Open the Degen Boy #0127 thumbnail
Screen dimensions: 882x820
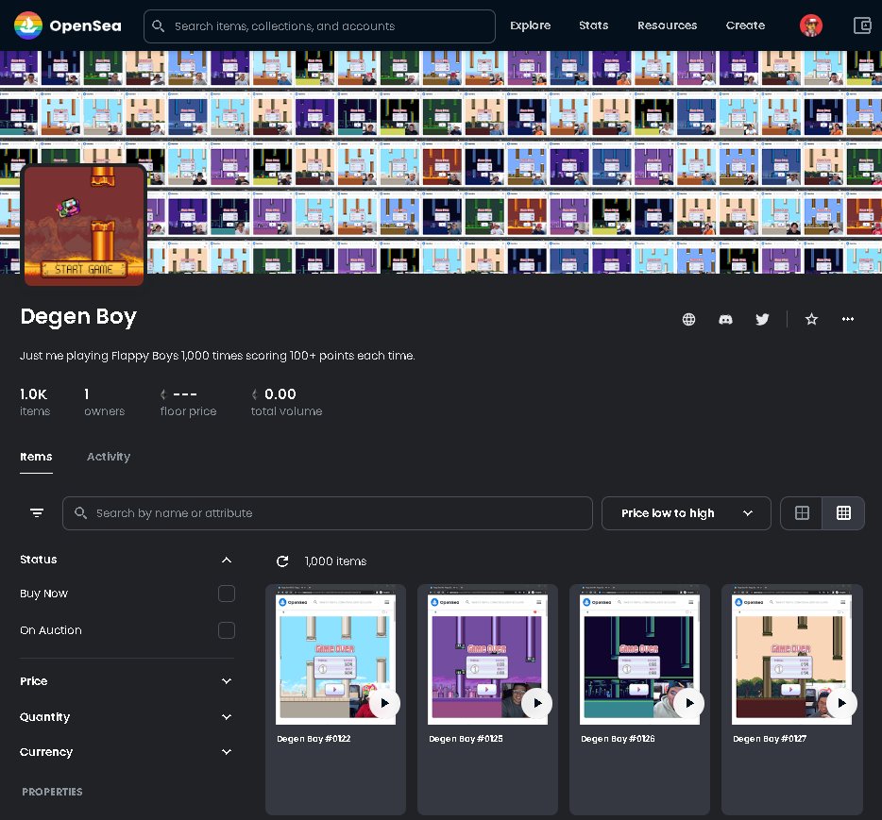pos(791,655)
